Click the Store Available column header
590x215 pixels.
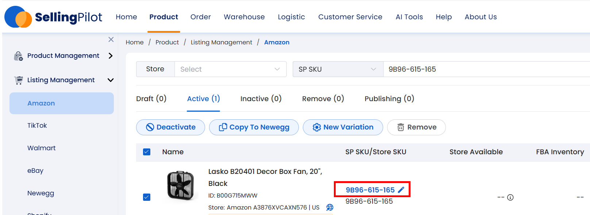coord(476,152)
